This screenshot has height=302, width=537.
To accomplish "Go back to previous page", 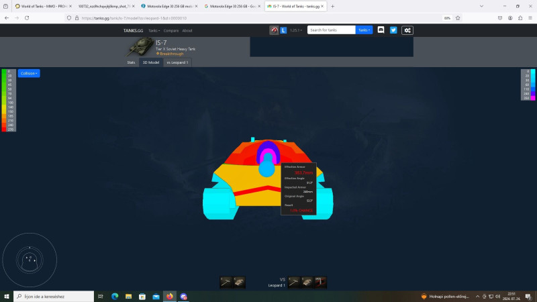I will (7, 18).
